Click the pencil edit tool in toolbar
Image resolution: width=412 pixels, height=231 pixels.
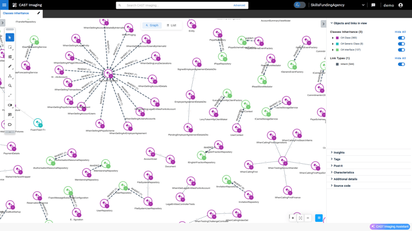(10, 67)
